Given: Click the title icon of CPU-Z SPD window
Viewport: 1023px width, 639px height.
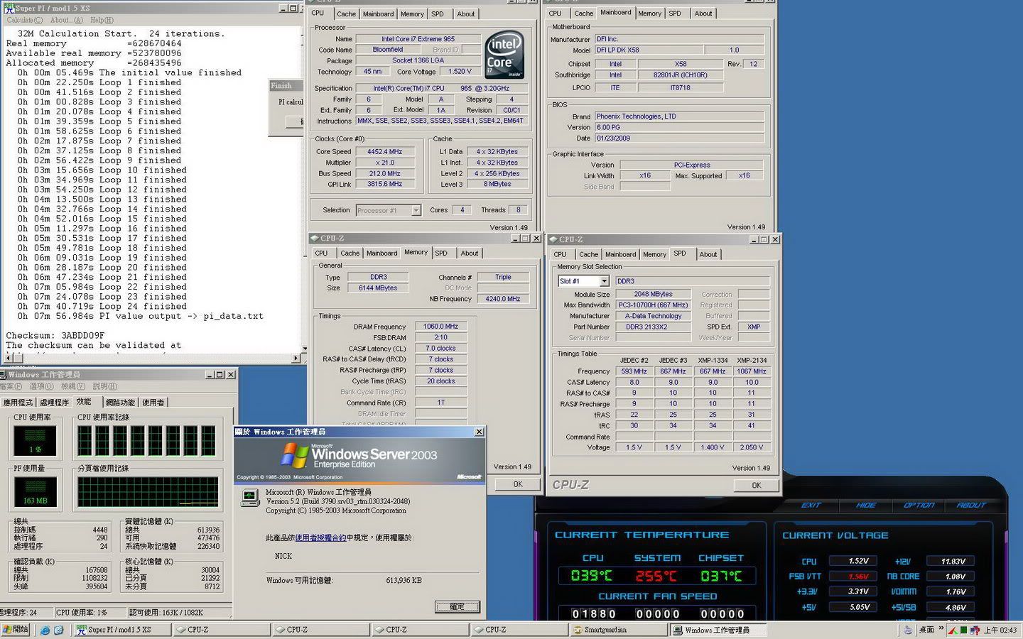Looking at the screenshot, I should click(553, 239).
